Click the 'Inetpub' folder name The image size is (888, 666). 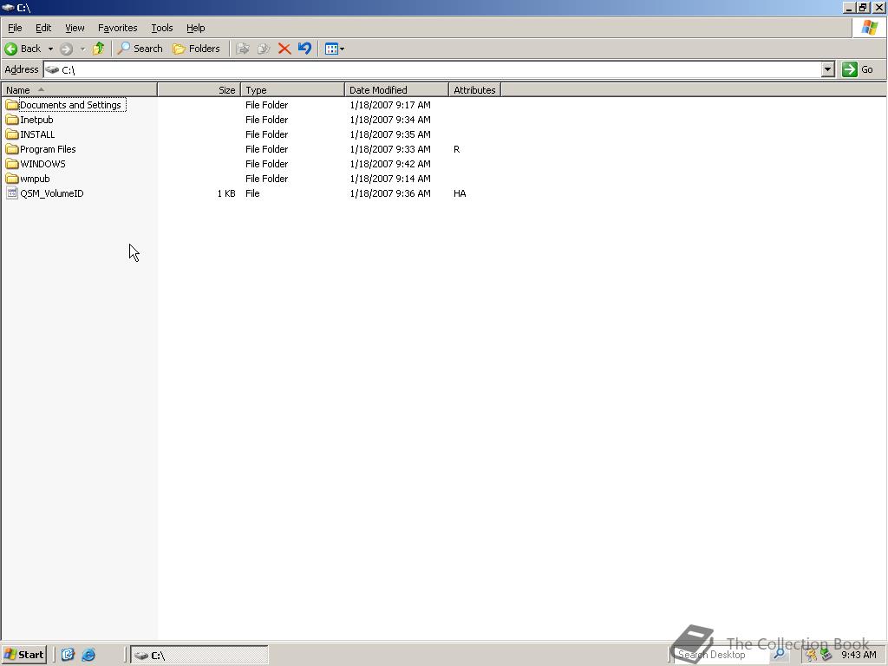tap(36, 120)
